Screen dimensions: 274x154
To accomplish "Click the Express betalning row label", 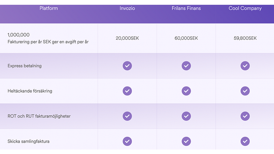I will tap(25, 66).
